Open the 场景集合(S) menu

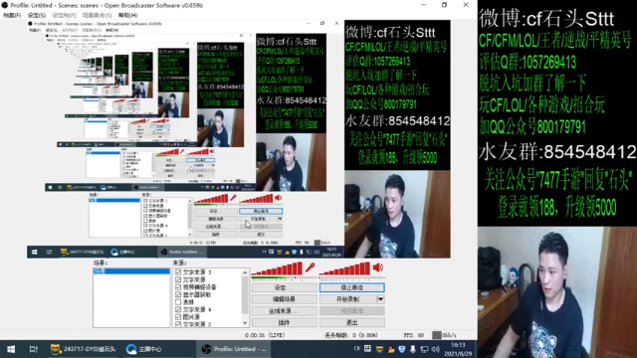pyautogui.click(x=97, y=15)
